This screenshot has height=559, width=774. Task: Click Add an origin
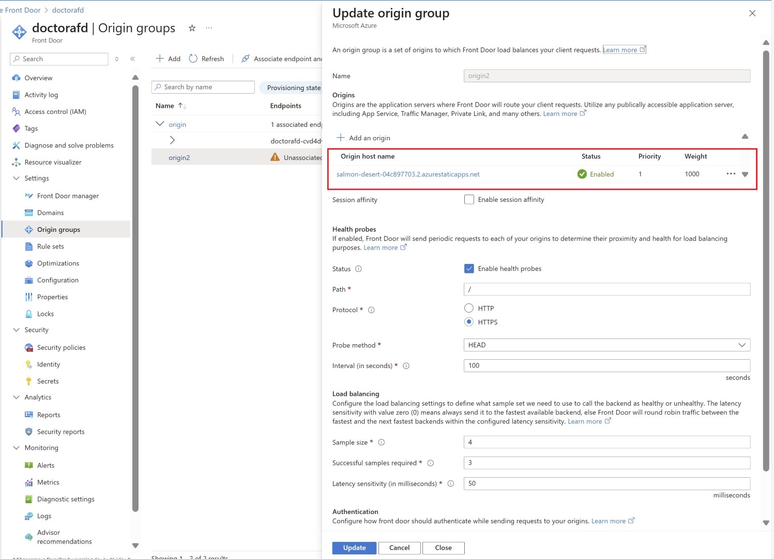[363, 138]
